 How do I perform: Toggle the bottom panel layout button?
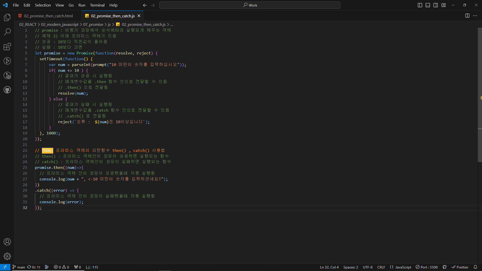[428, 5]
